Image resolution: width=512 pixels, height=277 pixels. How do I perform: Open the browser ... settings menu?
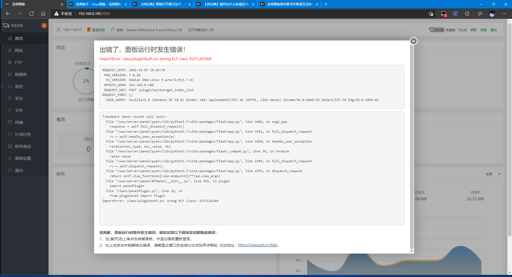coord(504,14)
